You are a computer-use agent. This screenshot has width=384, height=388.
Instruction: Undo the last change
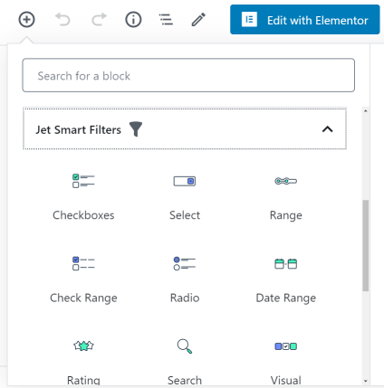pyautogui.click(x=62, y=20)
